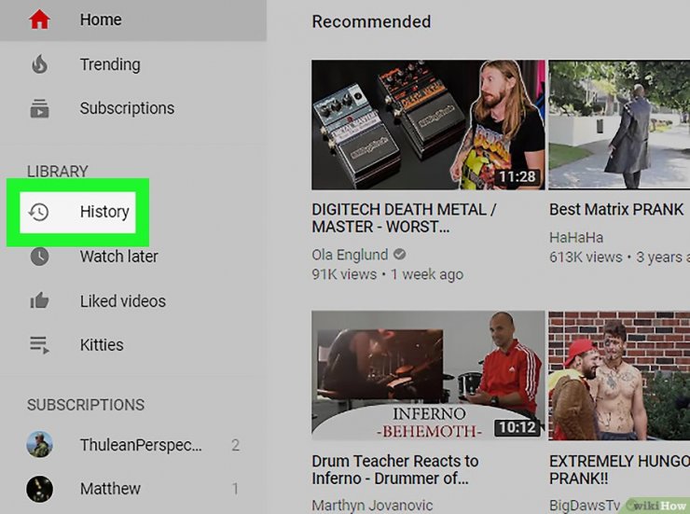
Task: Open the DIGITECH DEATH METAL video title
Action: click(404, 218)
